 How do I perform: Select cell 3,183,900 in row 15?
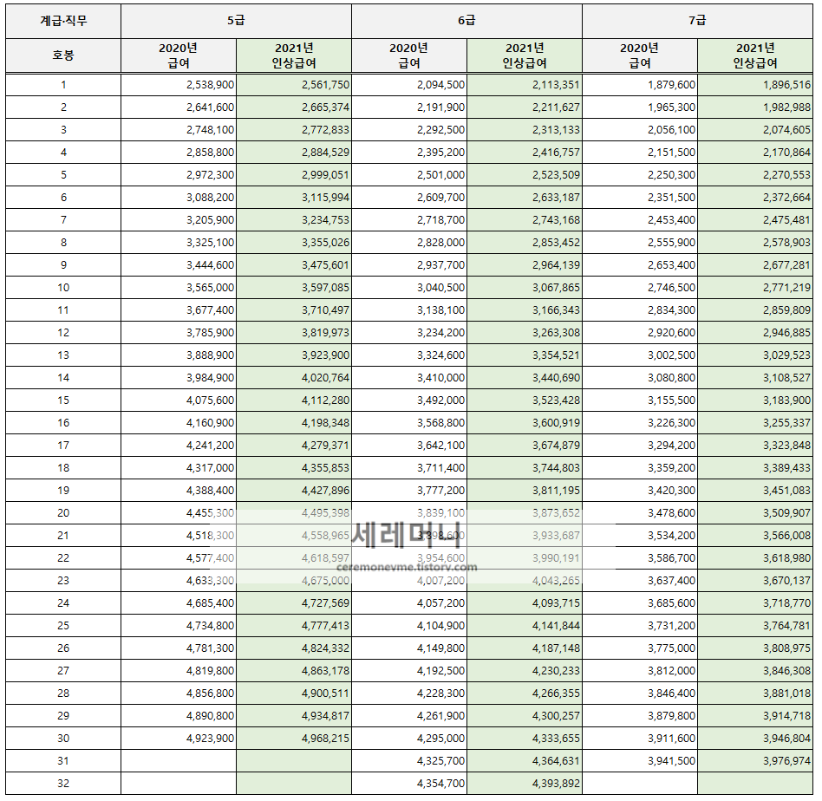tap(755, 400)
